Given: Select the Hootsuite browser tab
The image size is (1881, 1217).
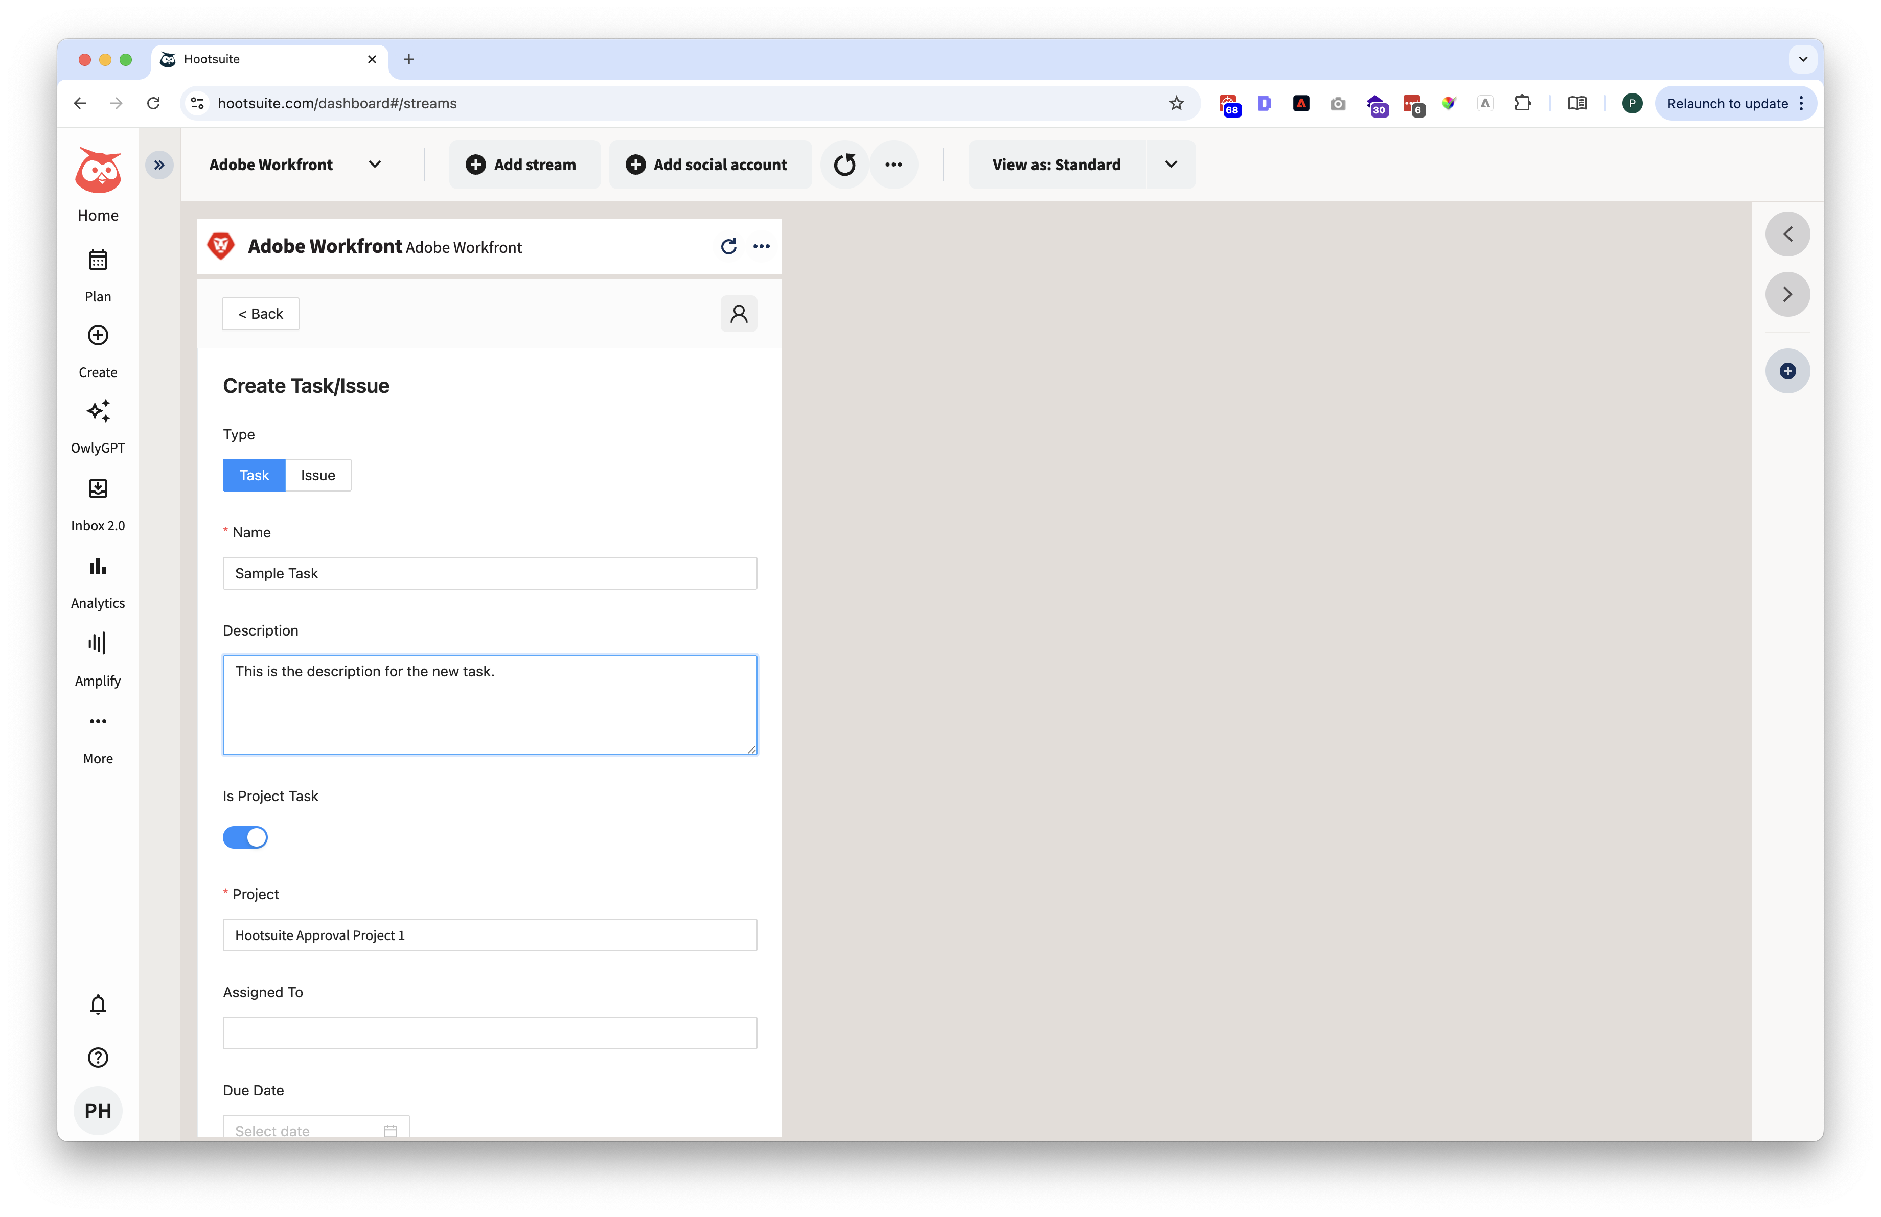Looking at the screenshot, I should (269, 59).
